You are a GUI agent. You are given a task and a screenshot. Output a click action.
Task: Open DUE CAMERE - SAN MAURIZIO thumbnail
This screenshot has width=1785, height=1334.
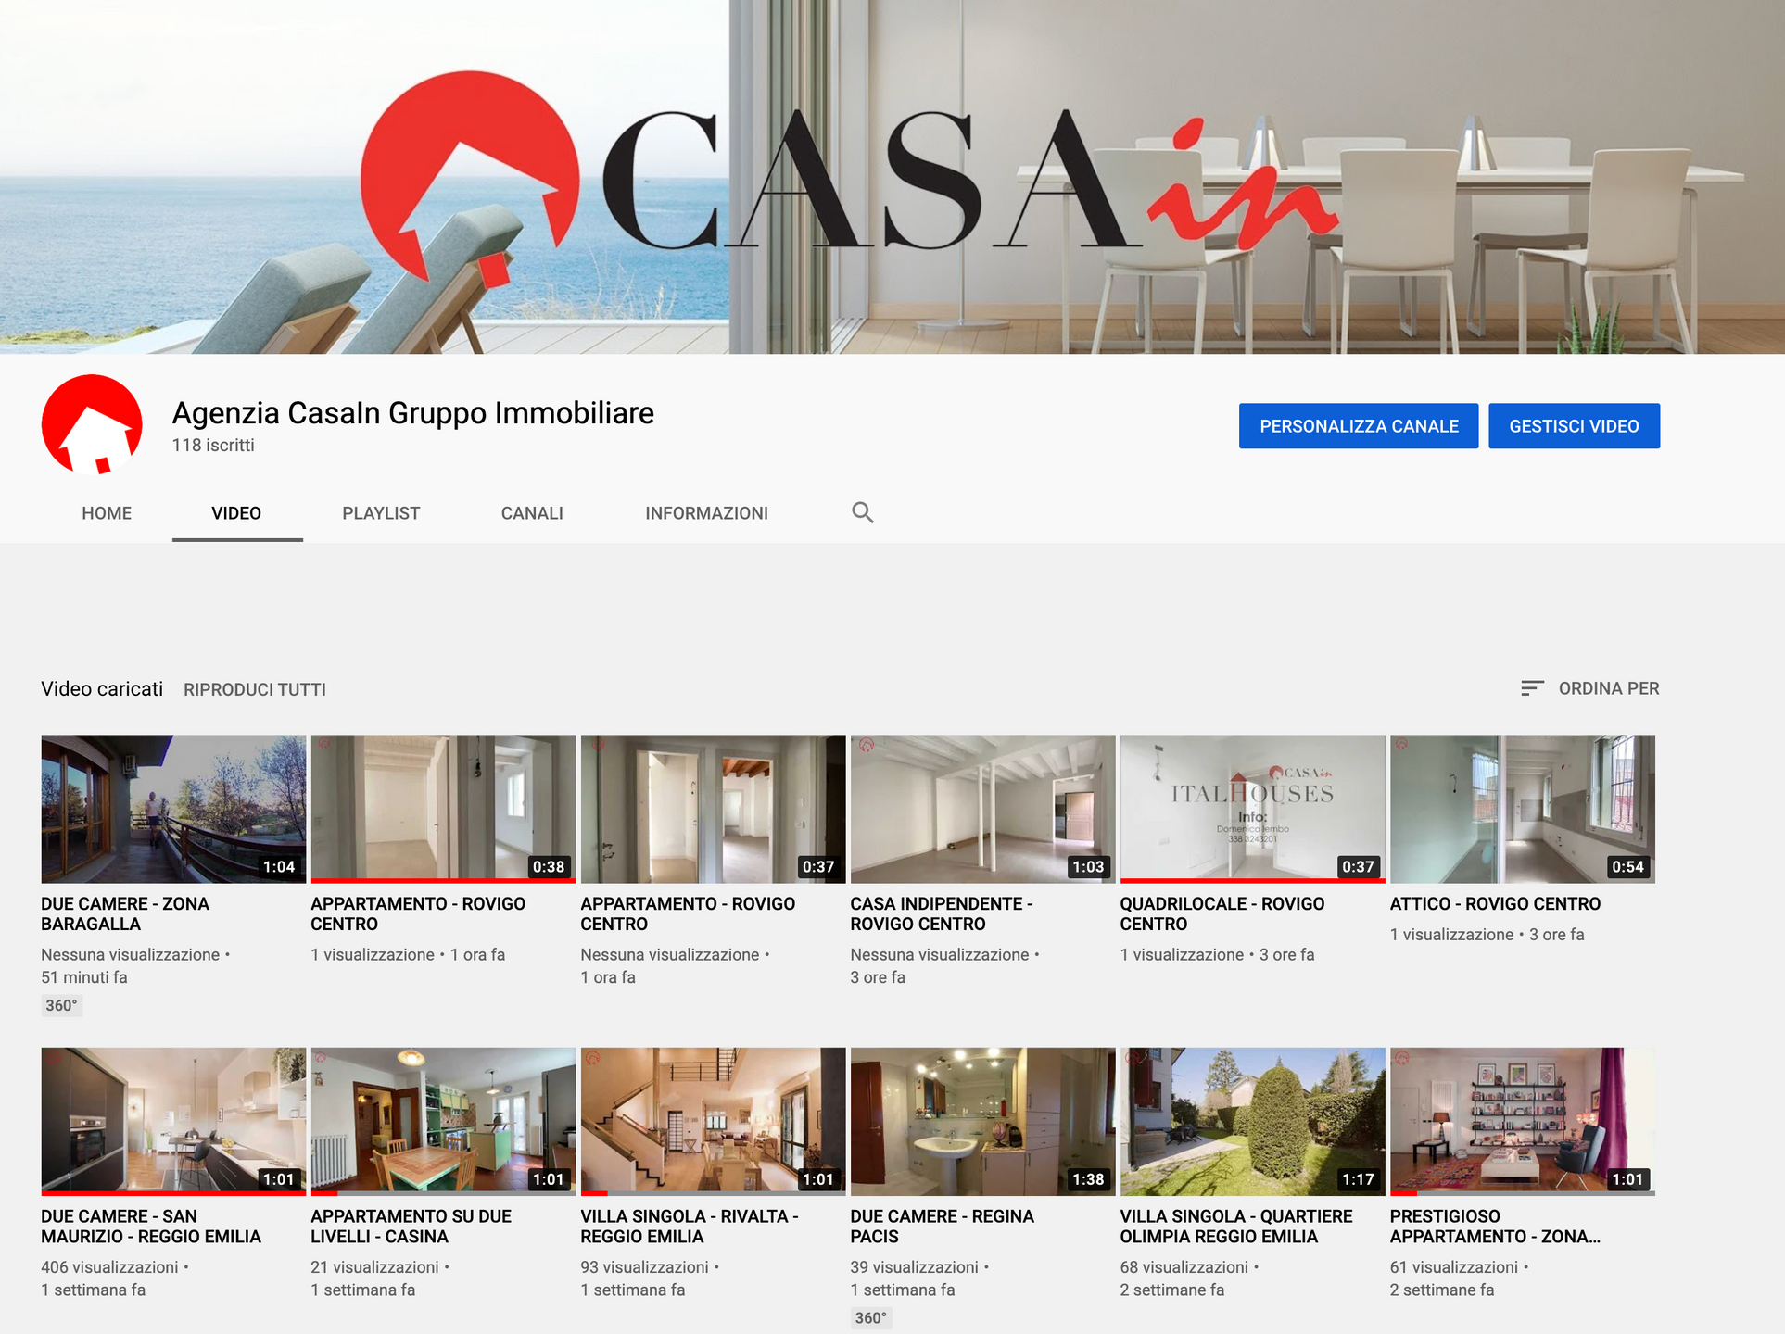click(173, 1121)
